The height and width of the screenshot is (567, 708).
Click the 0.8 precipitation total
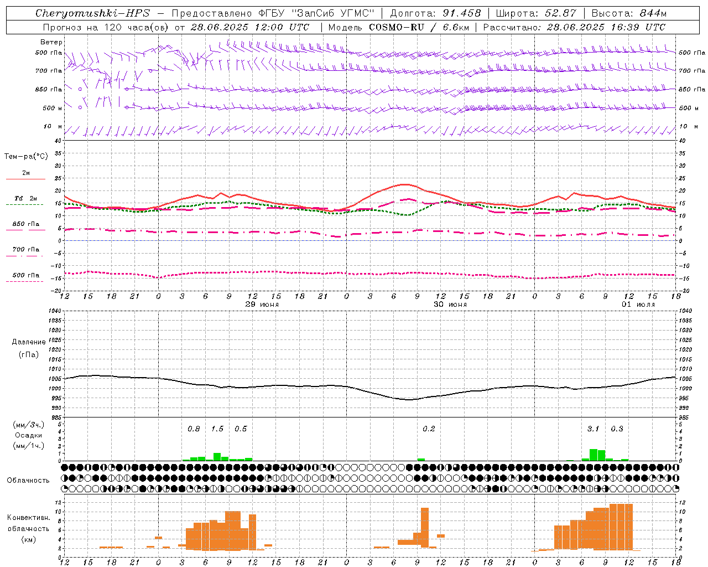click(194, 429)
